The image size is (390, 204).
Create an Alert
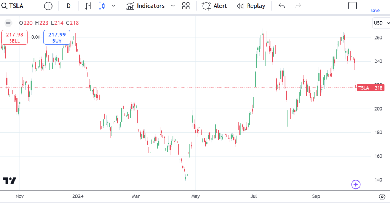coord(214,6)
